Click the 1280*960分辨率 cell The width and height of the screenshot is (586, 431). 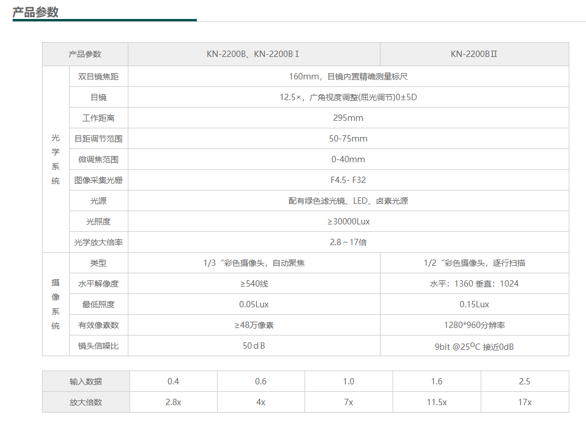click(x=474, y=325)
